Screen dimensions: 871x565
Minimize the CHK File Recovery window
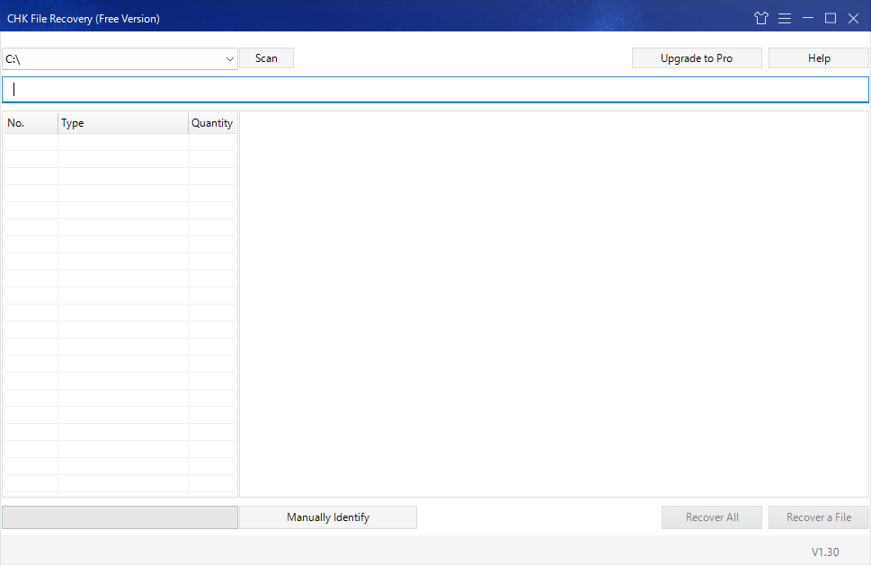click(x=808, y=18)
